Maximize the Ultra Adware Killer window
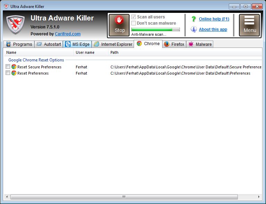Screen dimensions: 266x204 pos(246,7)
